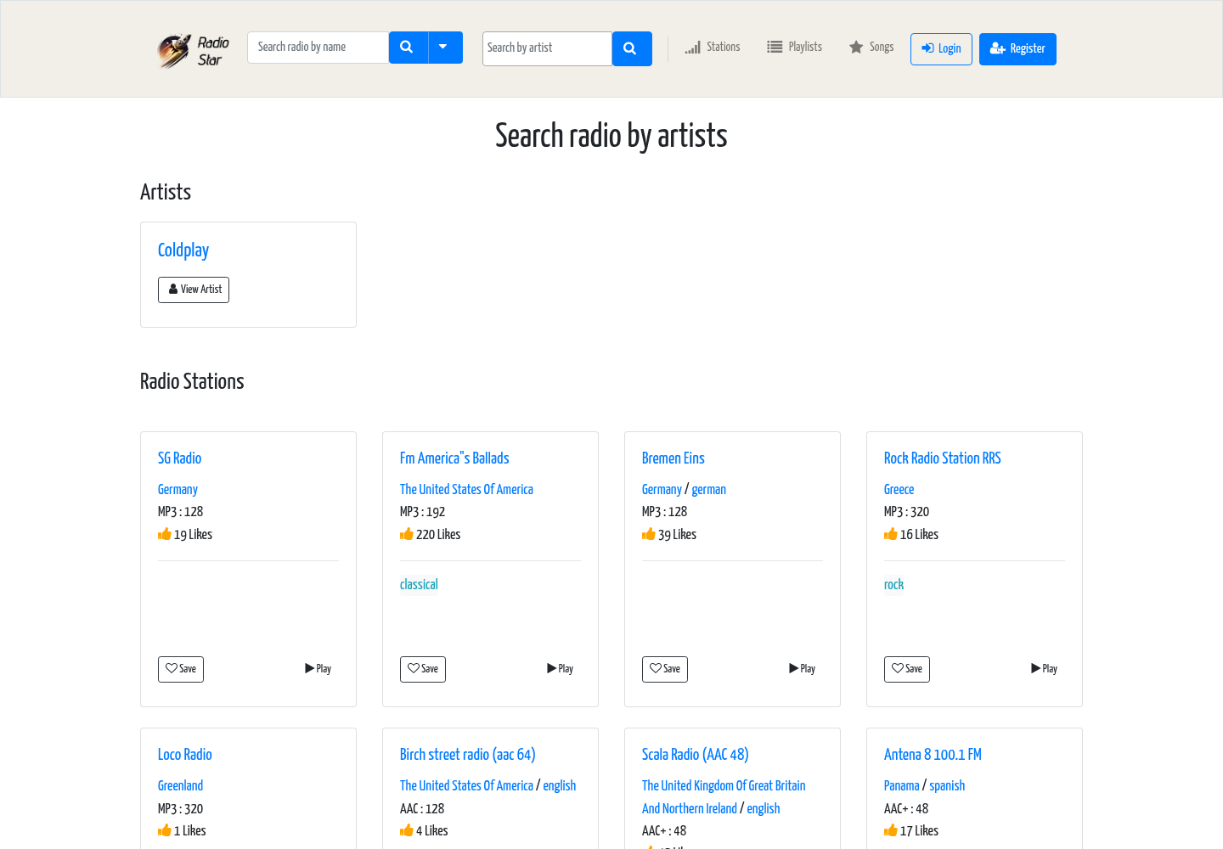Viewport: 1223px width, 849px height.
Task: Click the Login button
Action: point(941,49)
